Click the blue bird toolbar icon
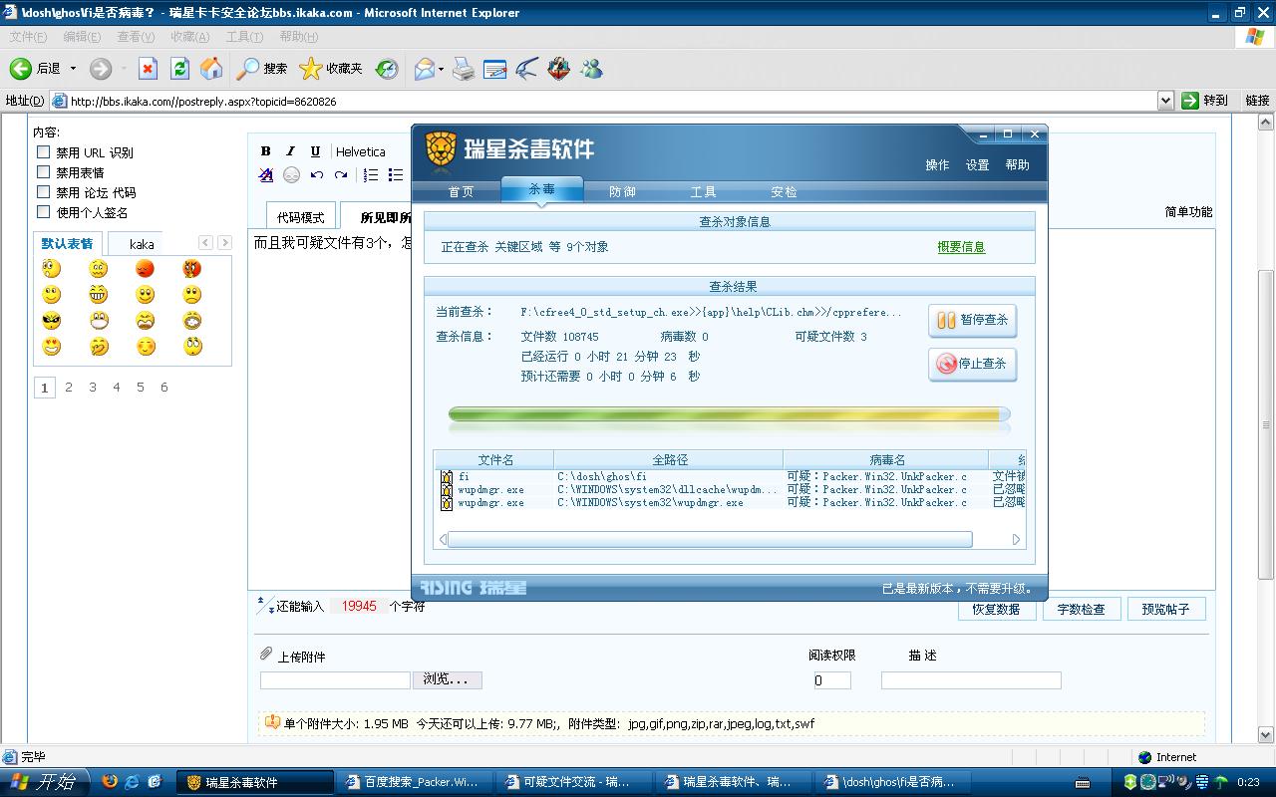 [527, 69]
